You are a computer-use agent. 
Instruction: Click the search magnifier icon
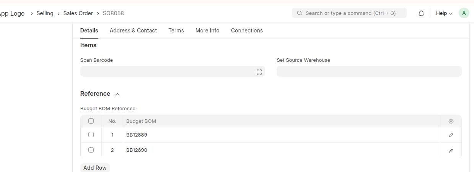[300, 13]
